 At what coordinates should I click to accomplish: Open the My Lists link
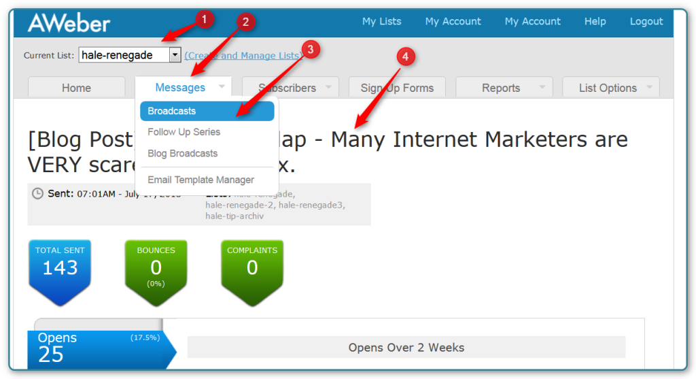coord(381,21)
